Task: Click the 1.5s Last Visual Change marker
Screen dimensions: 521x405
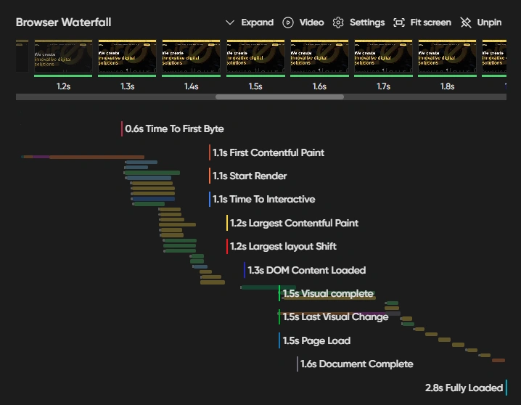Action: tap(334, 317)
